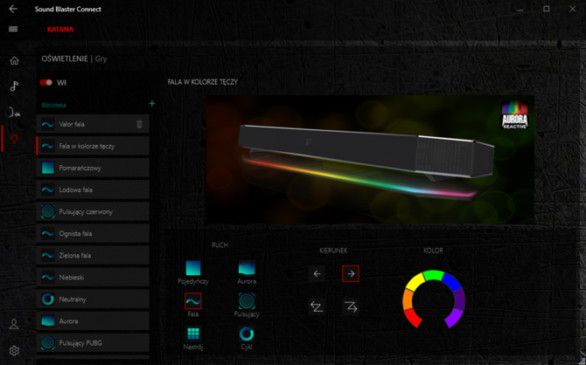Go back with the arrow icon
586x365 pixels.
click(x=13, y=9)
